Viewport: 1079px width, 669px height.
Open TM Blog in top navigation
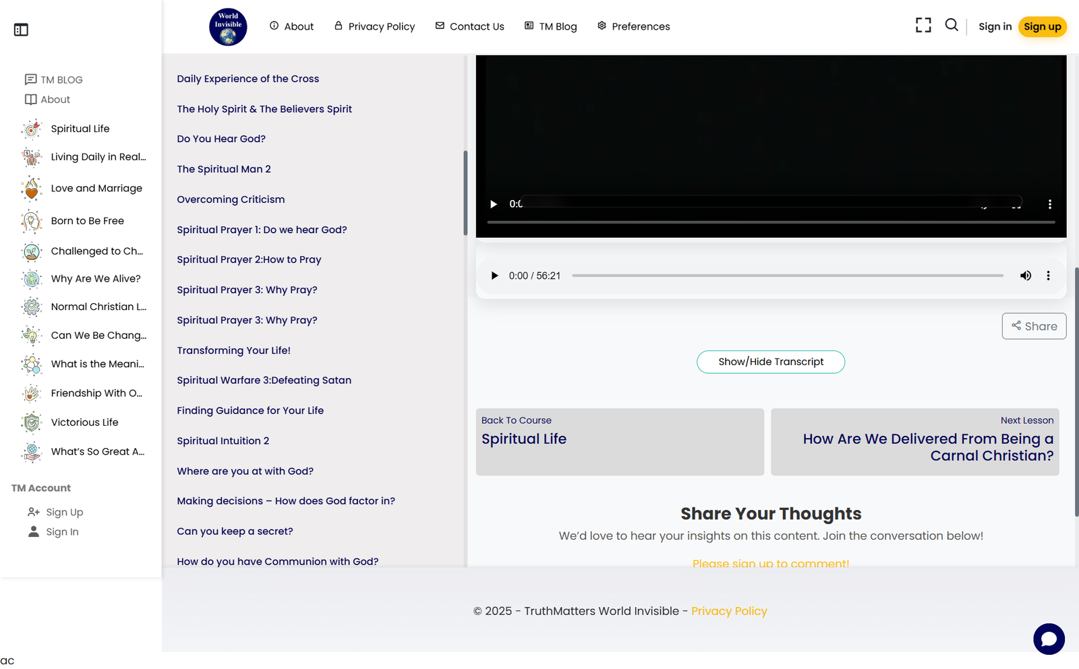[550, 26]
